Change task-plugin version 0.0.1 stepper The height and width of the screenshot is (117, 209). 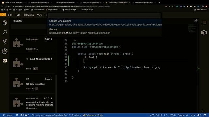click(x=52, y=39)
